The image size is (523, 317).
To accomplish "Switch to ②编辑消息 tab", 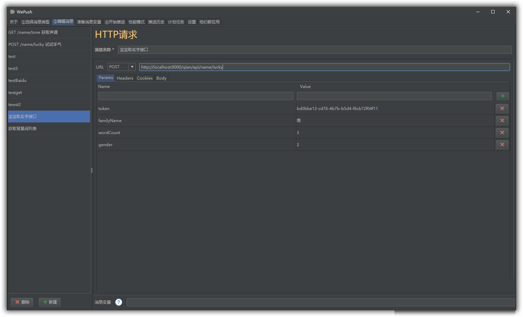I will 63,21.
